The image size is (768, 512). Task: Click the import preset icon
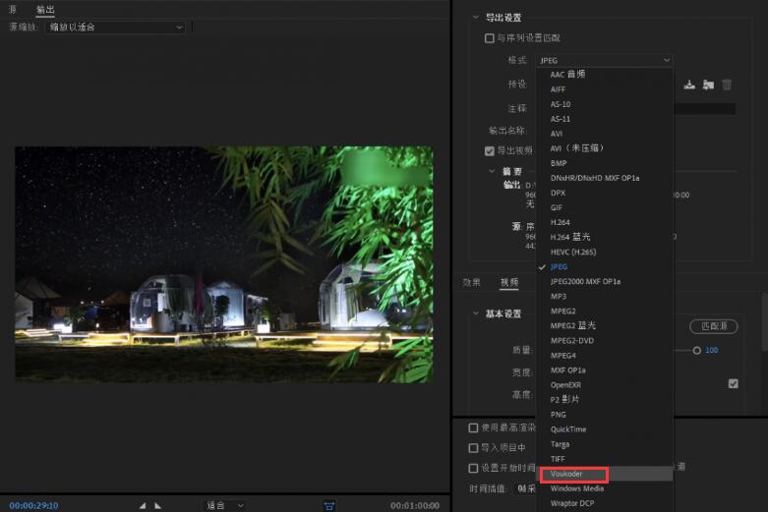[708, 85]
